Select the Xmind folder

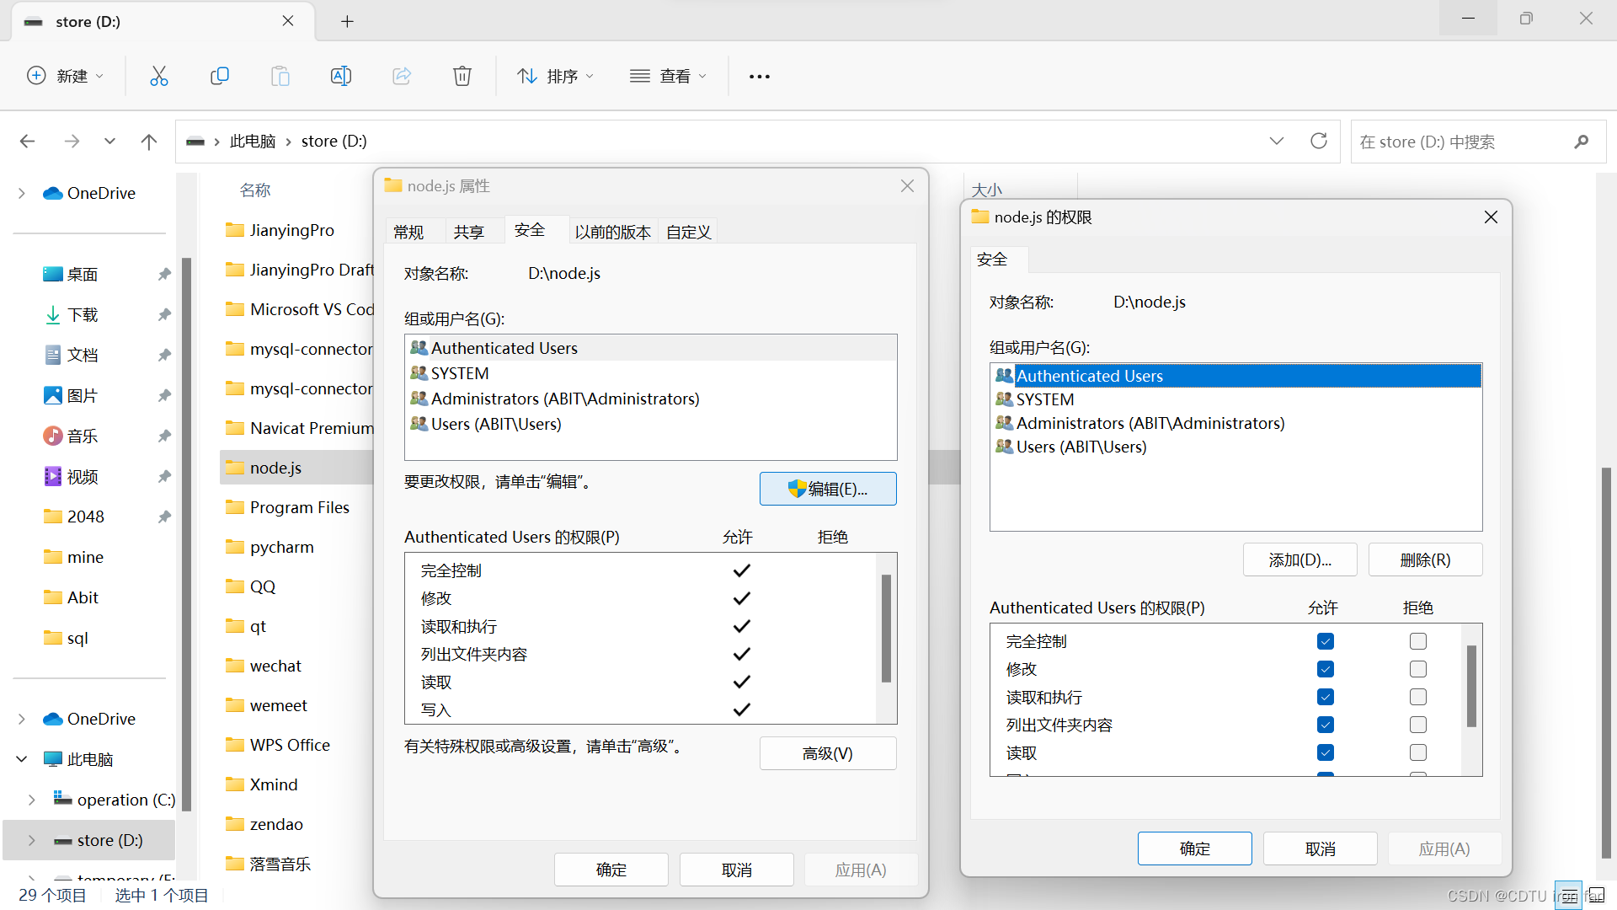(x=262, y=784)
